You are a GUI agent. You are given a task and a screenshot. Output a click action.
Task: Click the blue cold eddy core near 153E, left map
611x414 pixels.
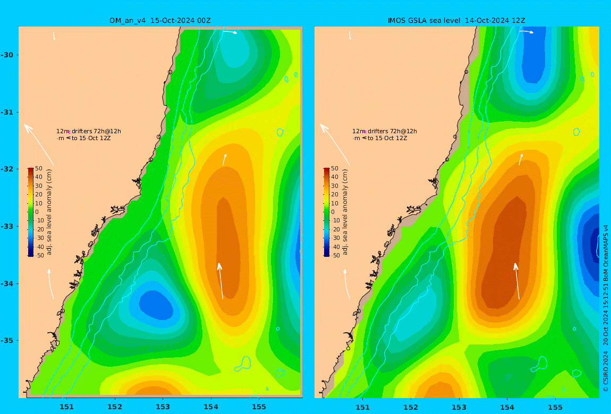pyautogui.click(x=156, y=306)
